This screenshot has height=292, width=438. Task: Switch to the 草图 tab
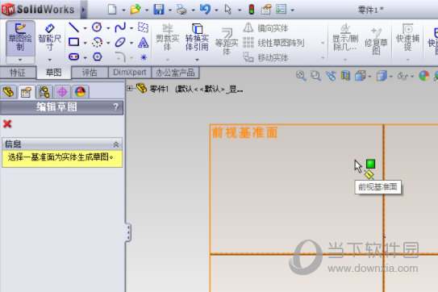[53, 73]
